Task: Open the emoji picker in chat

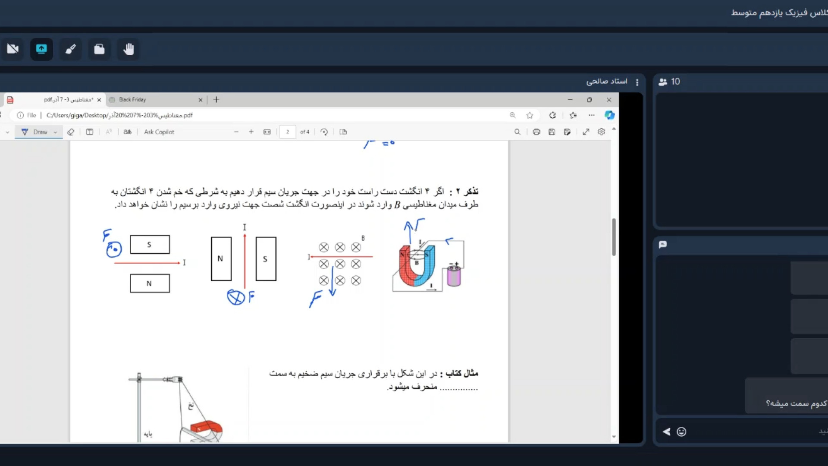Action: (x=681, y=432)
